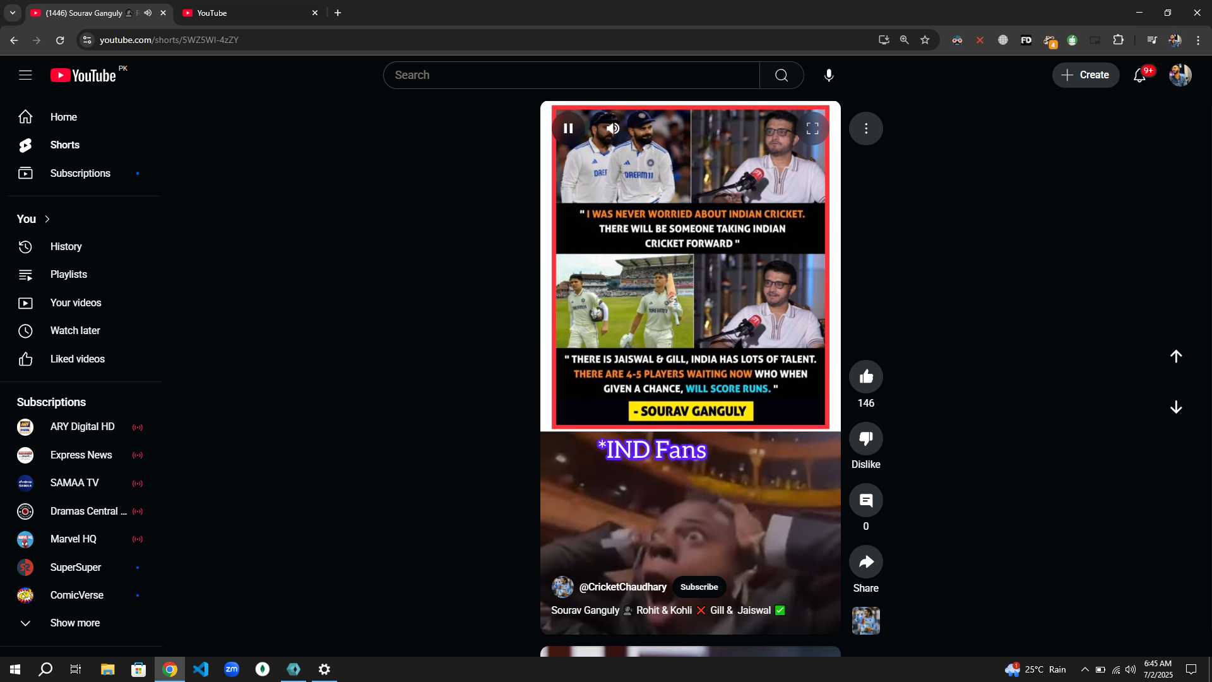
Task: Click the Create button
Action: pyautogui.click(x=1086, y=75)
